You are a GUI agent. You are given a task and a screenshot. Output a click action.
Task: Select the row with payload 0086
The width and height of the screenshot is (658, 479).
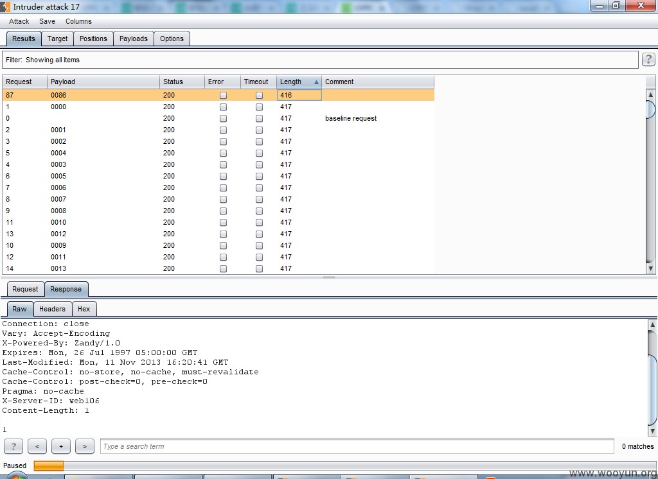coord(218,95)
